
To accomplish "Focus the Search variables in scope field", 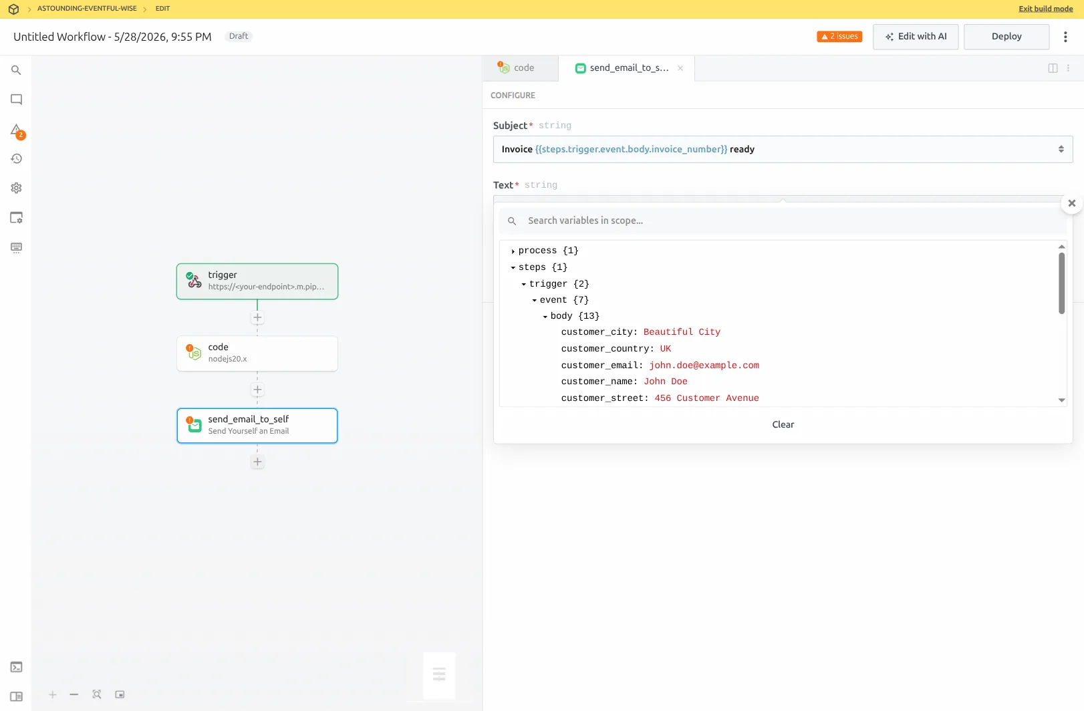I will [783, 221].
